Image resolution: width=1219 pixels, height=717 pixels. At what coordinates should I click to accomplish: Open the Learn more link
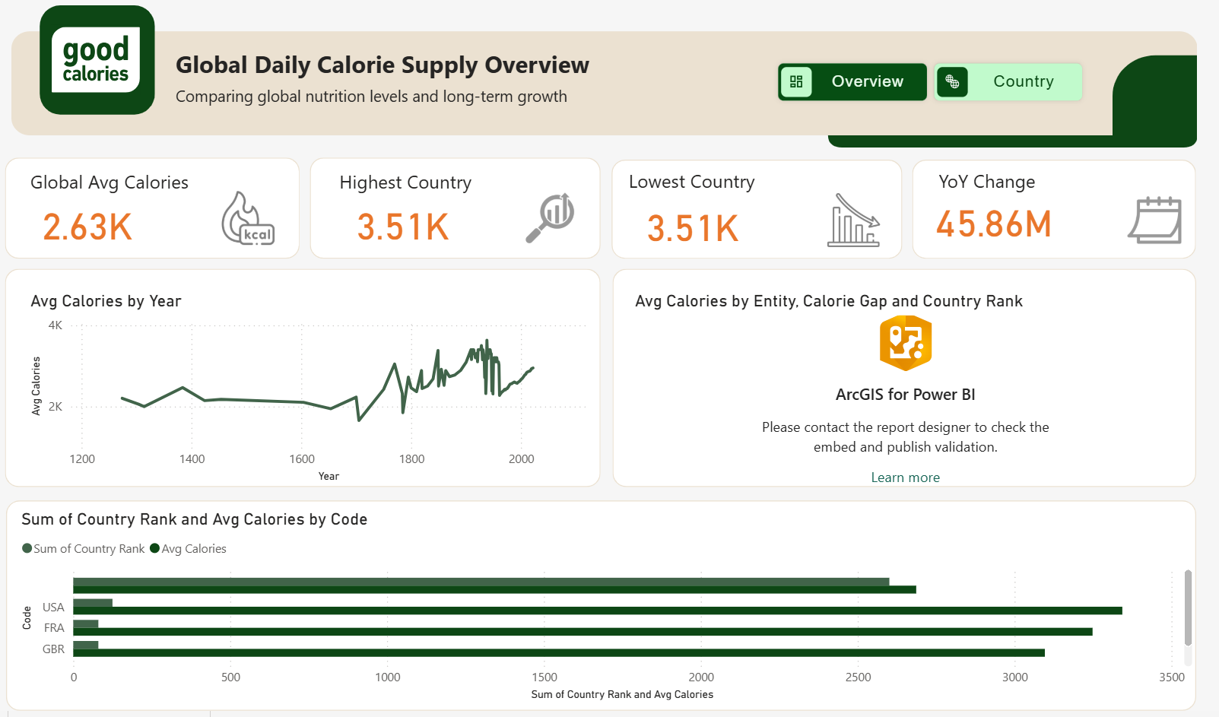point(905,477)
